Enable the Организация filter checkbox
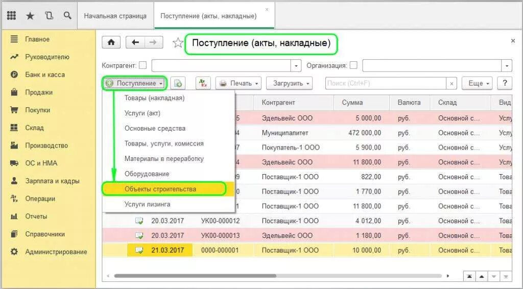This screenshot has height=289, width=523. coord(353,65)
